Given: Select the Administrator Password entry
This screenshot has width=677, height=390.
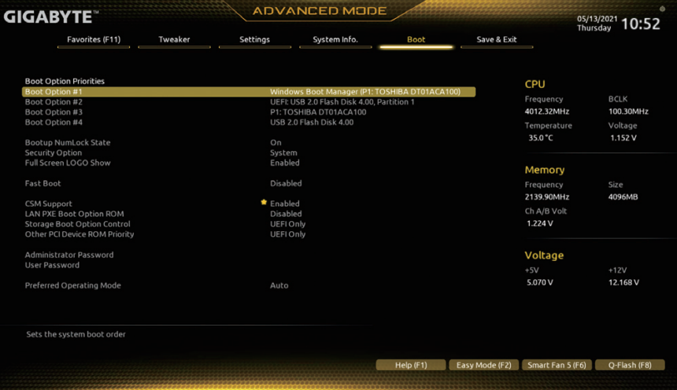Looking at the screenshot, I should click(69, 255).
